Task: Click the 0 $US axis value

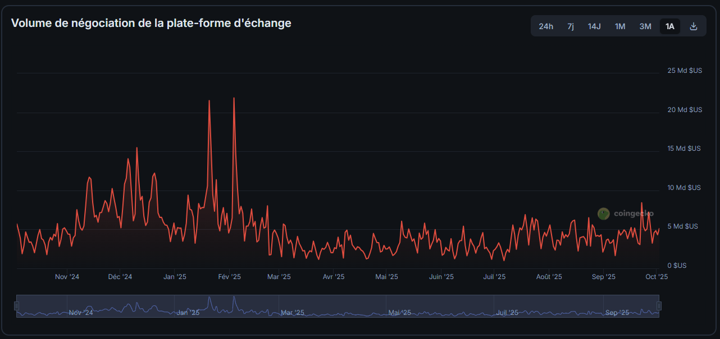Action: pyautogui.click(x=678, y=265)
